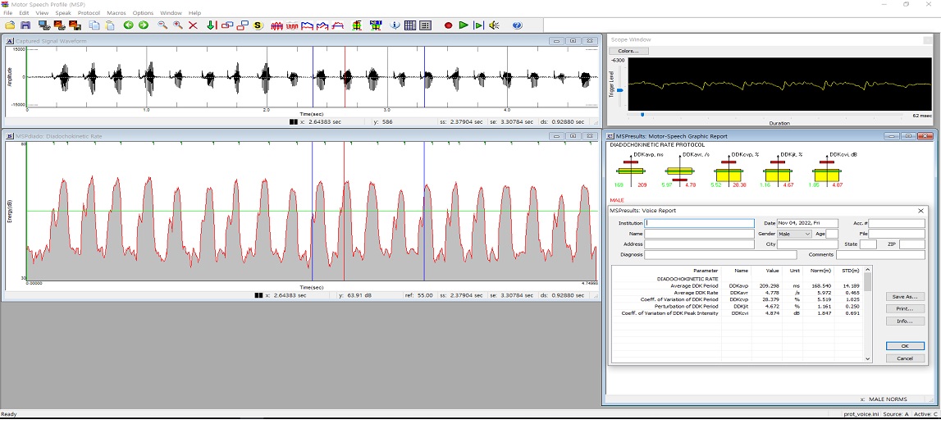Screen dimensions: 941x424
Task: Click the ZIP input field
Action: 912,244
